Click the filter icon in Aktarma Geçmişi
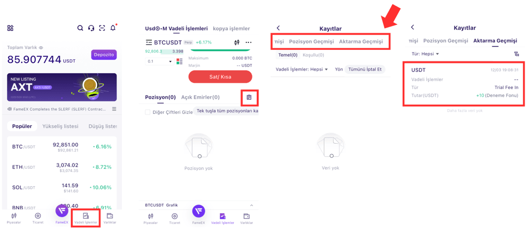Viewport: 530px width, 229px height. tap(516, 54)
